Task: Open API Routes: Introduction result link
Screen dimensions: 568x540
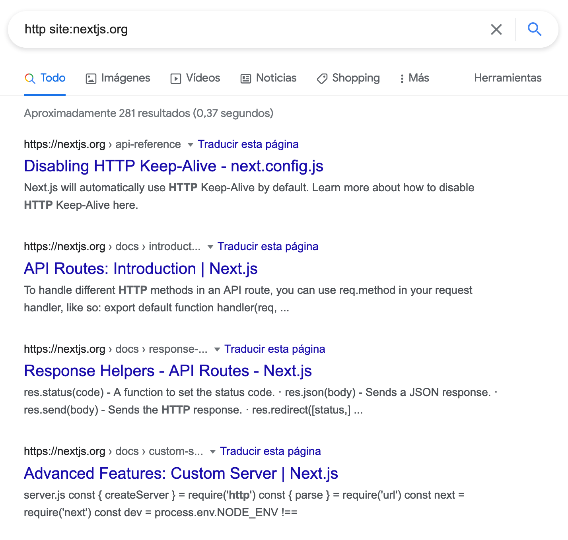Action: click(x=140, y=269)
